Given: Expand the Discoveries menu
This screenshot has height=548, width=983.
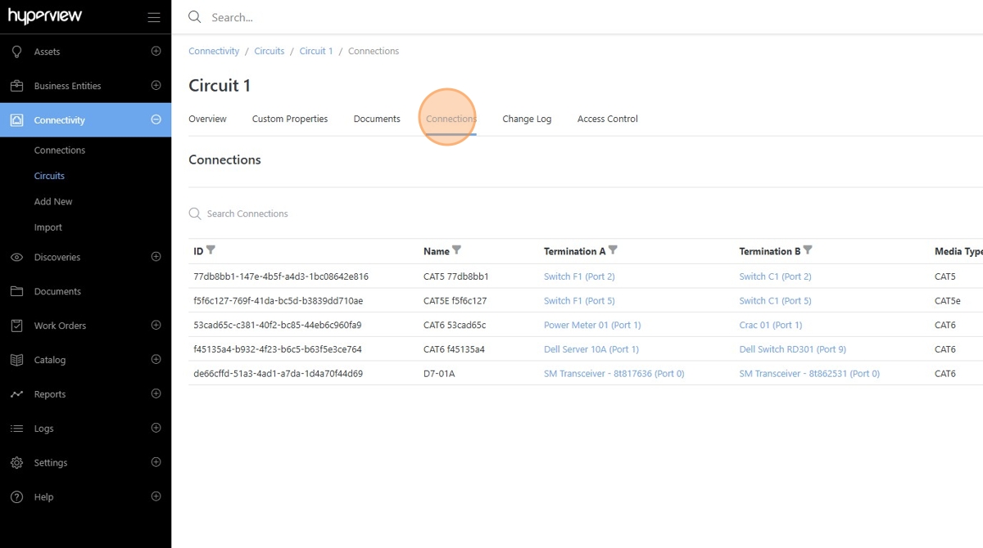Looking at the screenshot, I should pyautogui.click(x=156, y=257).
